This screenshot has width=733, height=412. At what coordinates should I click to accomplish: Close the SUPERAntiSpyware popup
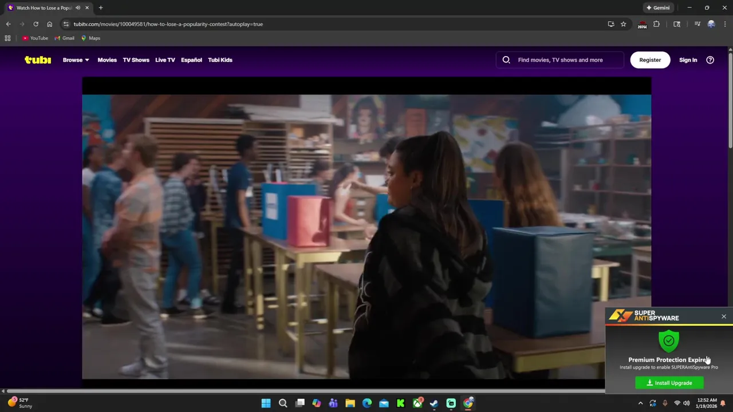click(724, 316)
